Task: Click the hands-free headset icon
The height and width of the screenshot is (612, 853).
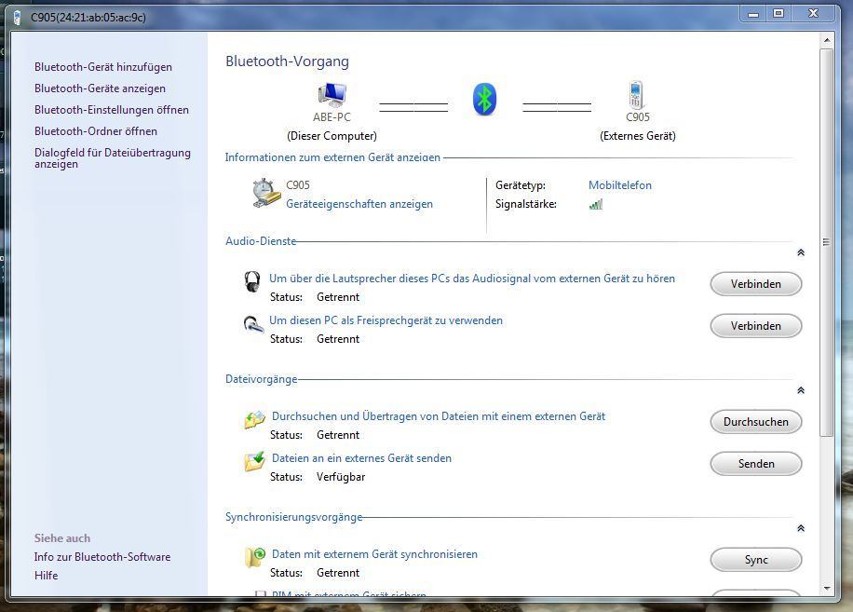Action: [253, 324]
